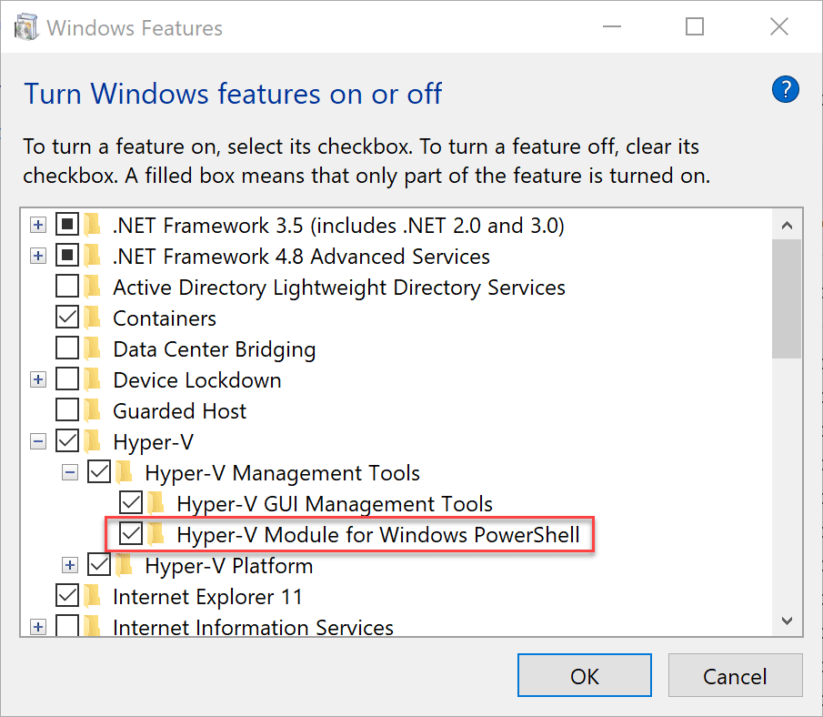Click the Internet Information Services folder icon
This screenshot has height=717, width=823.
point(92,625)
